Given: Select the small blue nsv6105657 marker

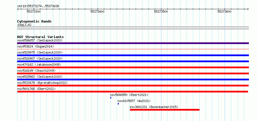Looking at the screenshot, I should pyautogui.click(x=118, y=104).
